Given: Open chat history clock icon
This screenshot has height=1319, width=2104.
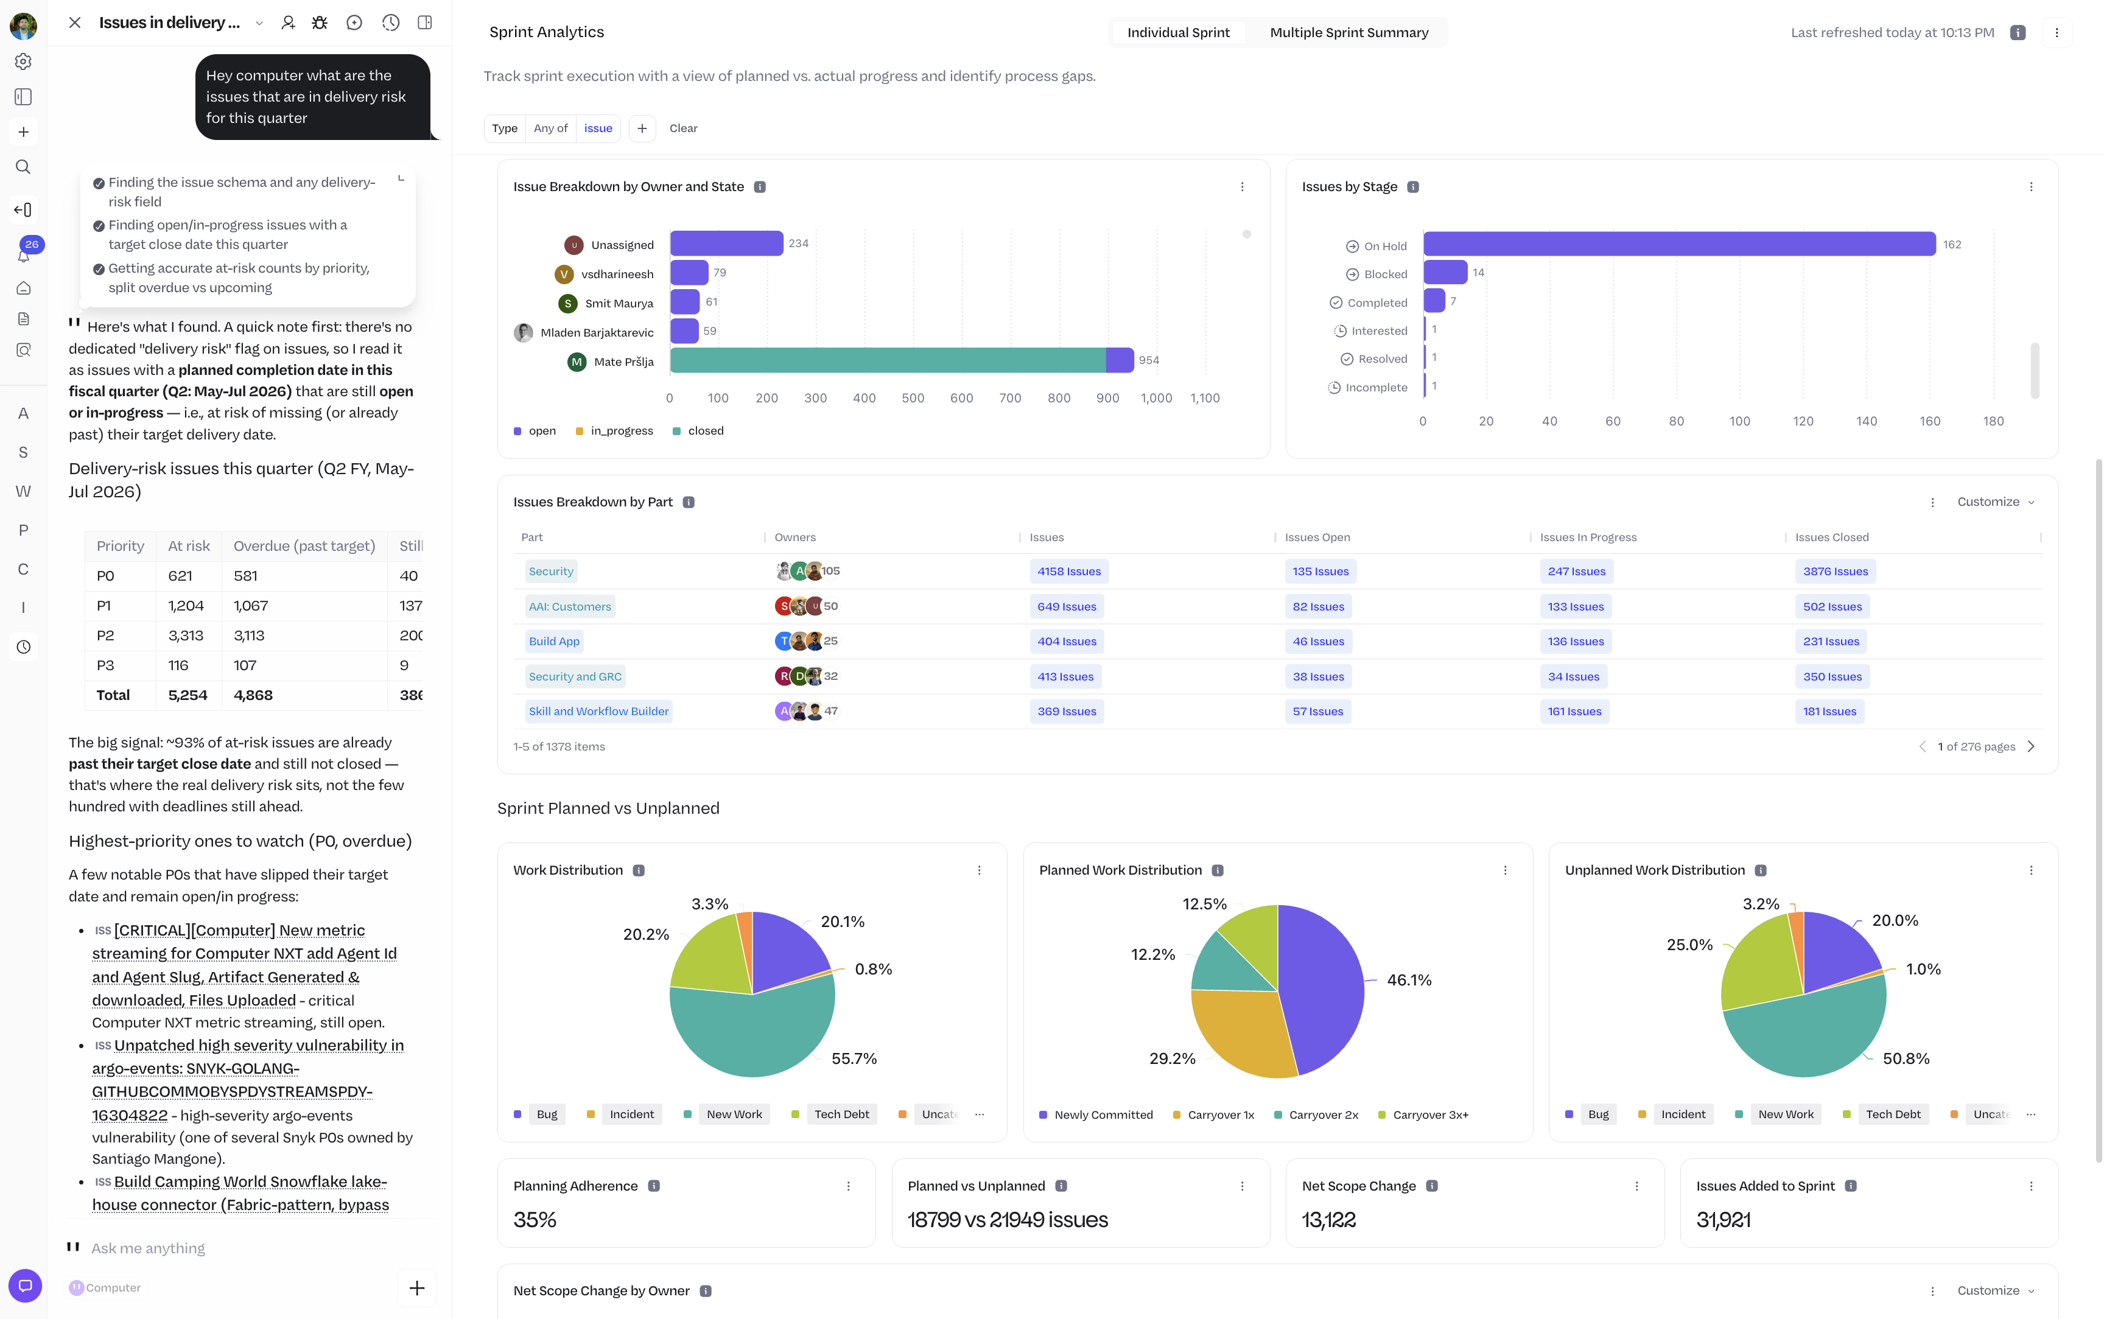Looking at the screenshot, I should pyautogui.click(x=391, y=23).
